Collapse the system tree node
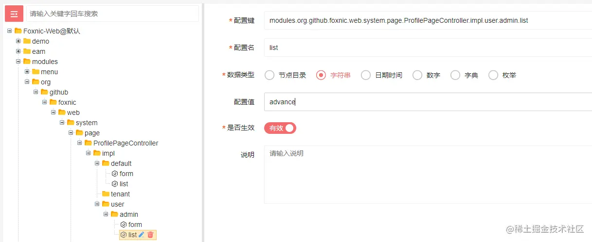The height and width of the screenshot is (242, 592). [x=62, y=123]
